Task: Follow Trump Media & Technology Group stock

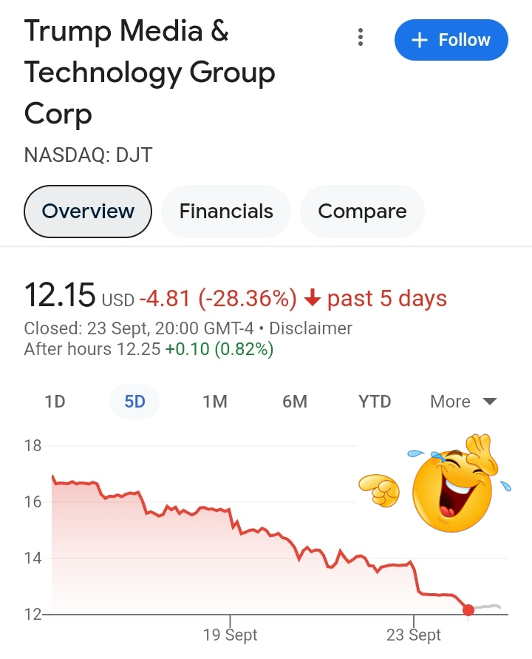Action: 451,40
